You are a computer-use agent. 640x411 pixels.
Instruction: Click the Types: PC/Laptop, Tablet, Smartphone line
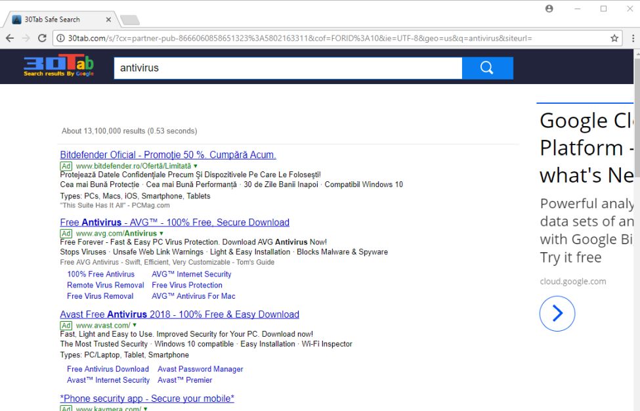[125, 355]
